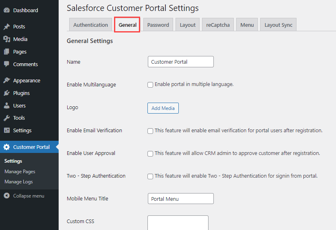Click the Posts pushpin icon

[7, 27]
